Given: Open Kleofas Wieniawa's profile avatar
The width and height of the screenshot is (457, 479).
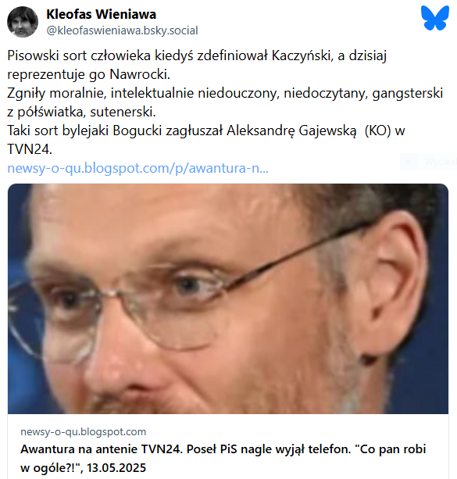Looking at the screenshot, I should coord(23,22).
